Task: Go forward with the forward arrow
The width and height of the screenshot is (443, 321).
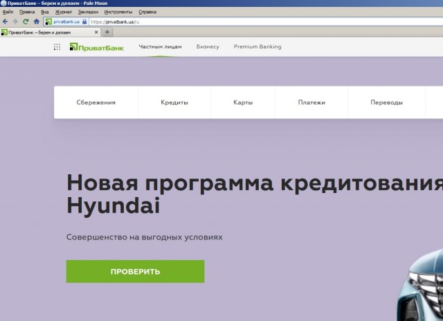Action: click(15, 21)
